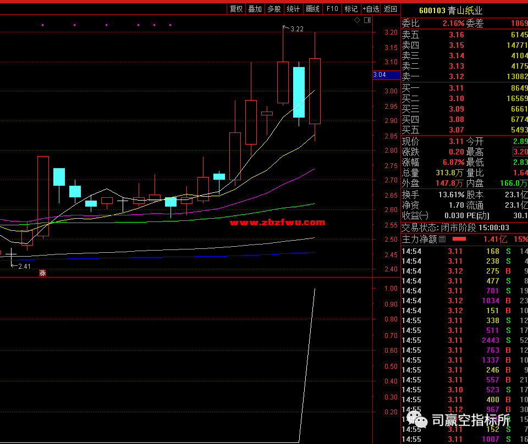Screen dimensions: 528x444
Task: Click the 委比 value 2.16%
Action: [x=453, y=23]
